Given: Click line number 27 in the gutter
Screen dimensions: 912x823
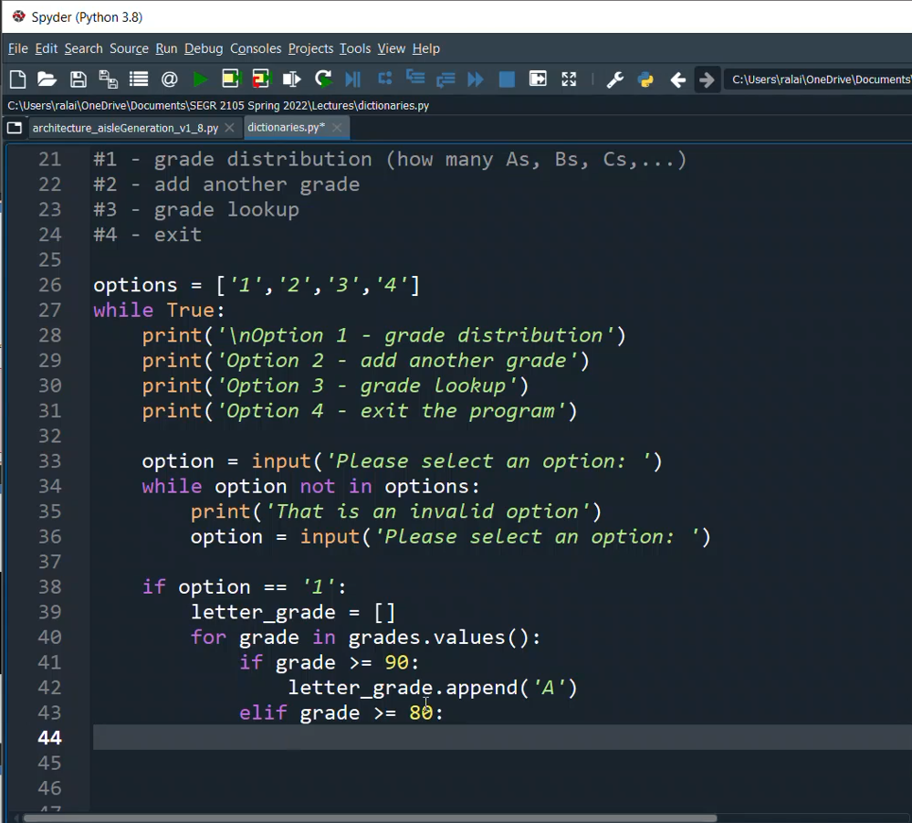Looking at the screenshot, I should [x=49, y=310].
